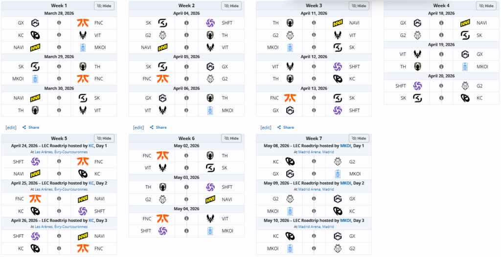This screenshot has height=257, width=501.
Task: Hide the Week 1 schedule
Action: click(x=104, y=6)
